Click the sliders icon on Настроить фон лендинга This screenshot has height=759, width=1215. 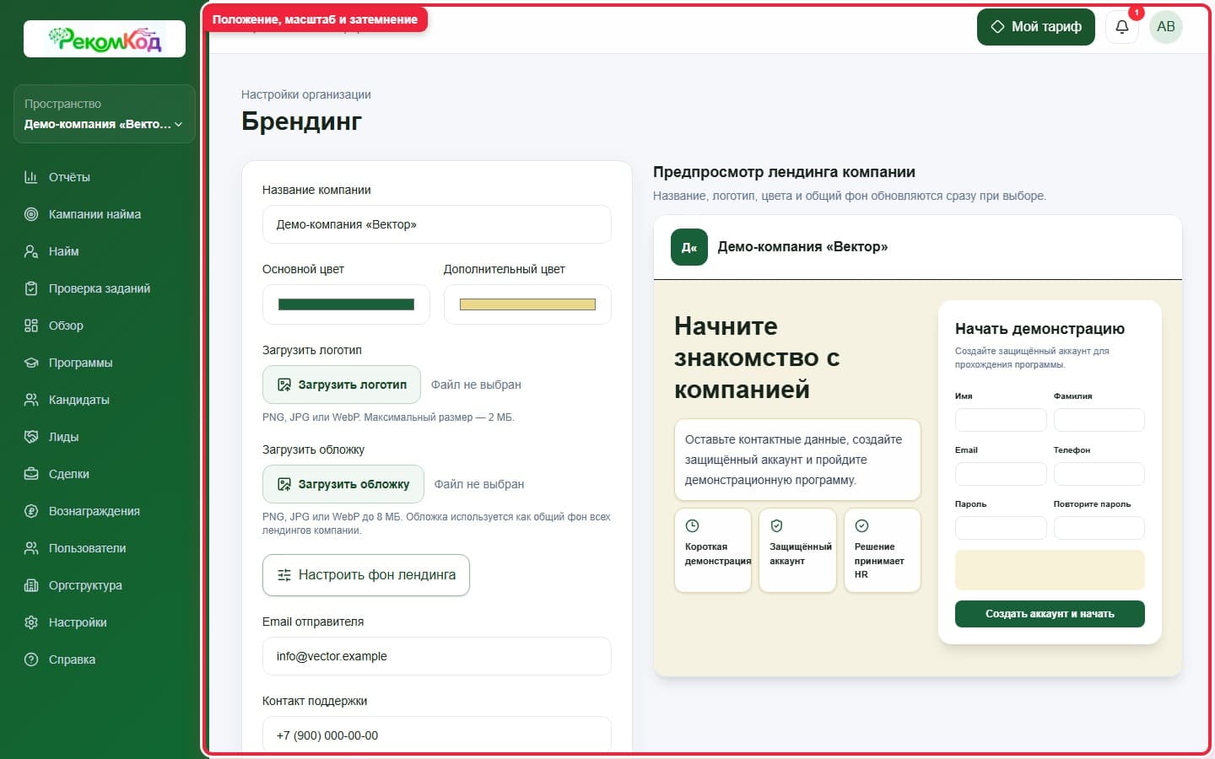coord(284,575)
